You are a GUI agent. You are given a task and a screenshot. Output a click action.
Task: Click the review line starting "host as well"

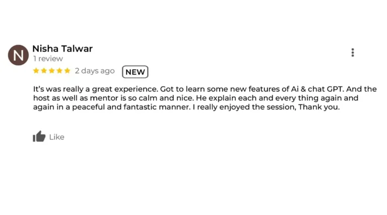pyautogui.click(x=196, y=98)
